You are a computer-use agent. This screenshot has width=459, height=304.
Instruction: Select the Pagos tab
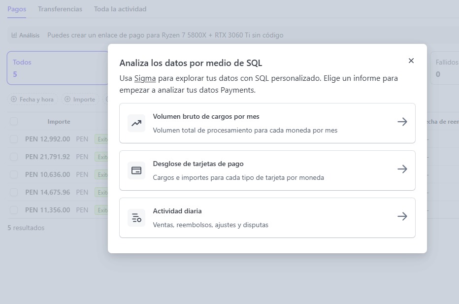pyautogui.click(x=17, y=9)
